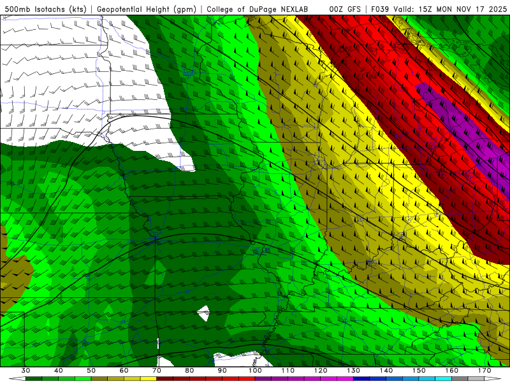
Task: Select the 30 label on the color scale
Action: coord(25,371)
